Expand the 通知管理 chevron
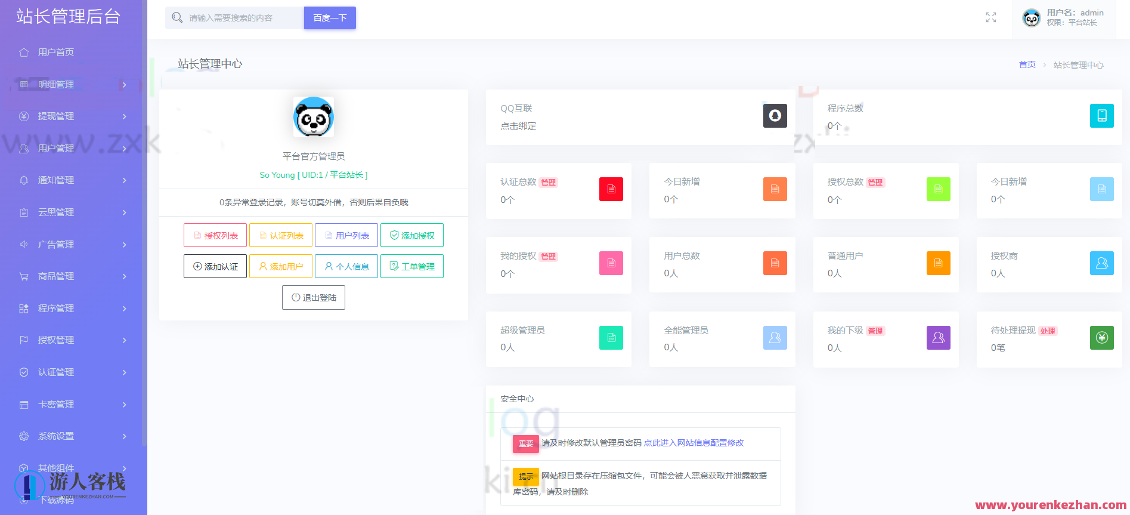The image size is (1130, 515). [x=124, y=180]
